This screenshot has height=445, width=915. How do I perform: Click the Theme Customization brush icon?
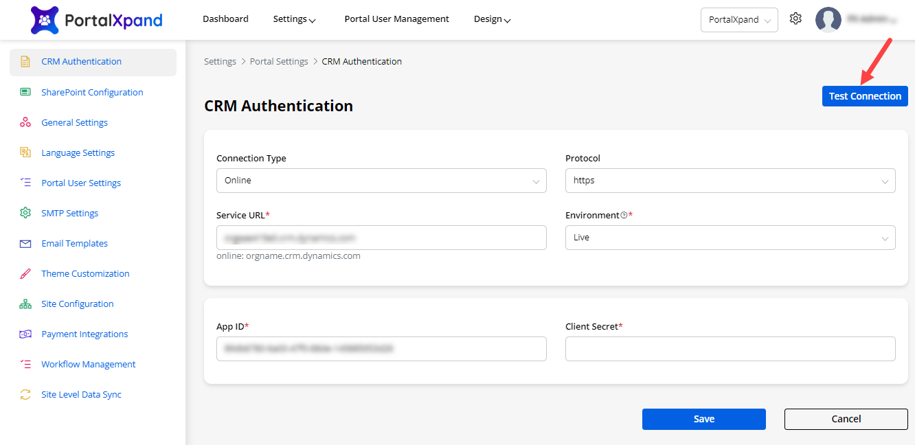25,273
